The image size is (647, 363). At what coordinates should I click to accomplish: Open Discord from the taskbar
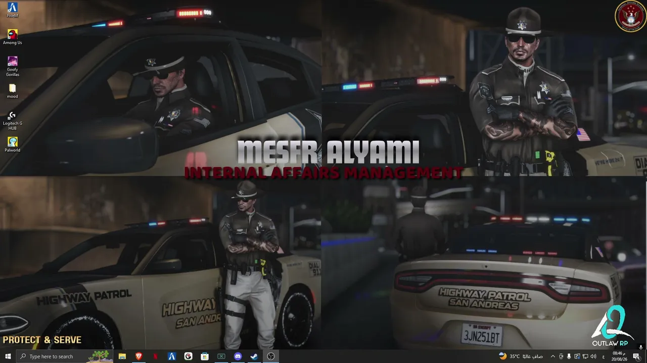[238, 356]
